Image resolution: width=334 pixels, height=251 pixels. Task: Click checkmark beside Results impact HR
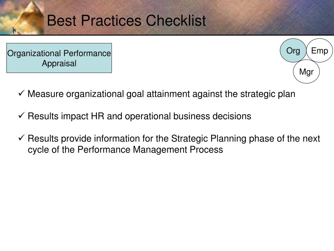[x=22, y=115]
